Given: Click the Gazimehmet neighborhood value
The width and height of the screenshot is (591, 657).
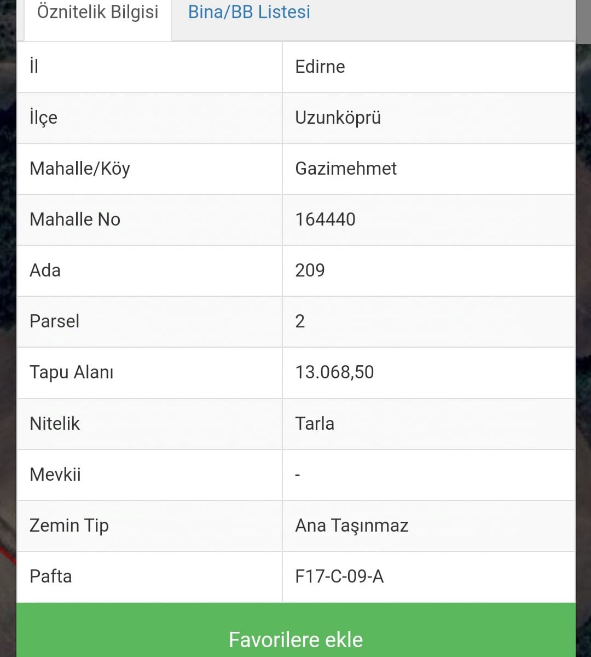Looking at the screenshot, I should (346, 169).
